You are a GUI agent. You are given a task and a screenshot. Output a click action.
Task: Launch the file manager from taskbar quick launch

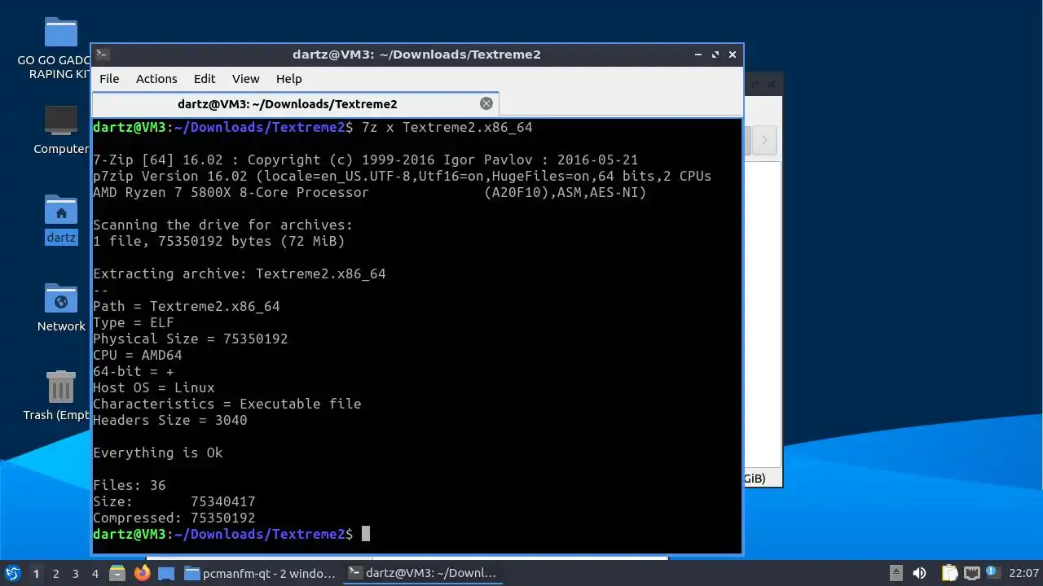click(117, 573)
